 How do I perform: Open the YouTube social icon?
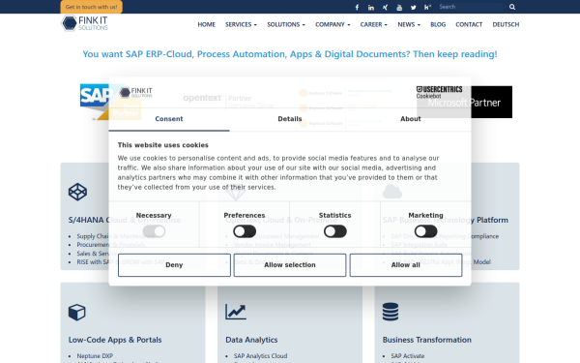pyautogui.click(x=399, y=7)
